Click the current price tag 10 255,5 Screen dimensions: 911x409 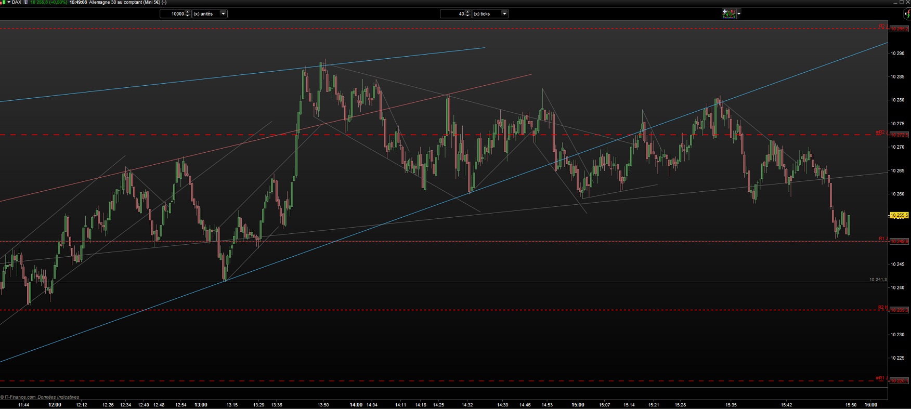900,215
